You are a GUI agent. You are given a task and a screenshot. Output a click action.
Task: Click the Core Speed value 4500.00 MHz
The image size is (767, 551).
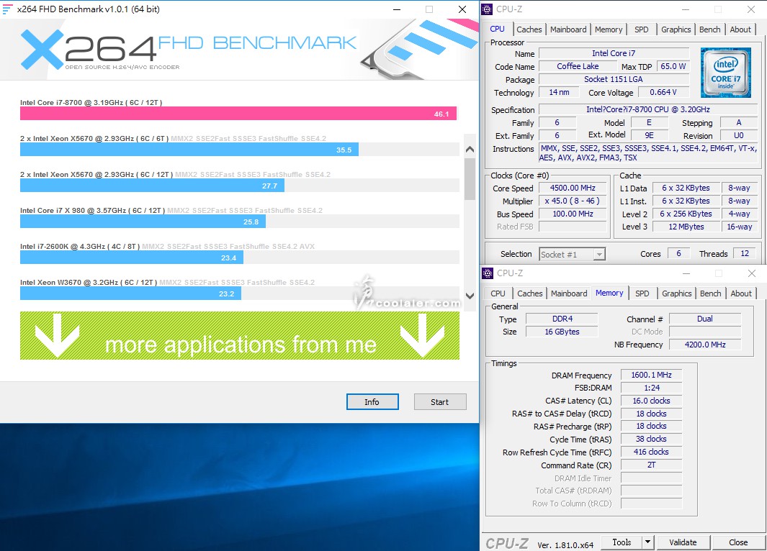(x=573, y=188)
